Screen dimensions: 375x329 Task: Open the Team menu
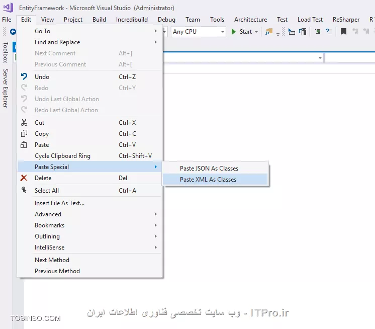click(x=193, y=20)
